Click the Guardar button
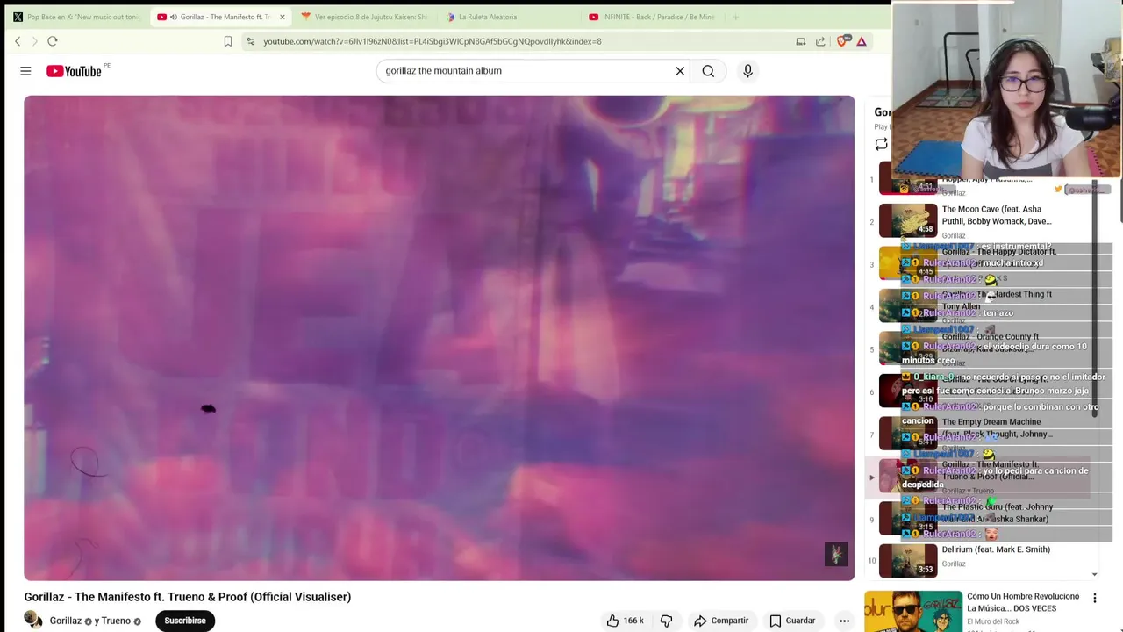 point(792,621)
